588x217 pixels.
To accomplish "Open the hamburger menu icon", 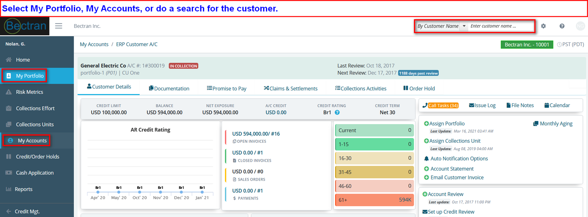I will [x=59, y=26].
